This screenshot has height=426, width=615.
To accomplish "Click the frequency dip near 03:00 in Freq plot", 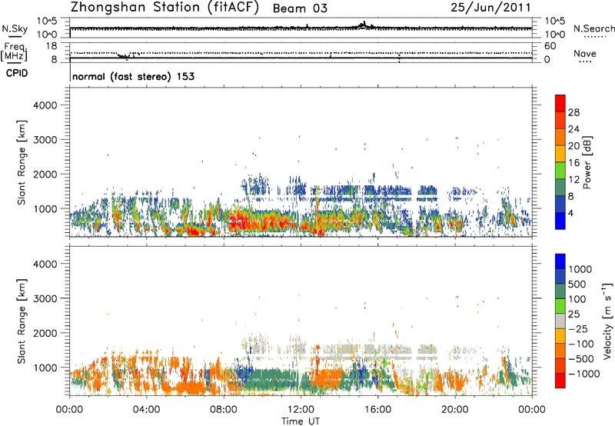I will pyautogui.click(x=124, y=56).
